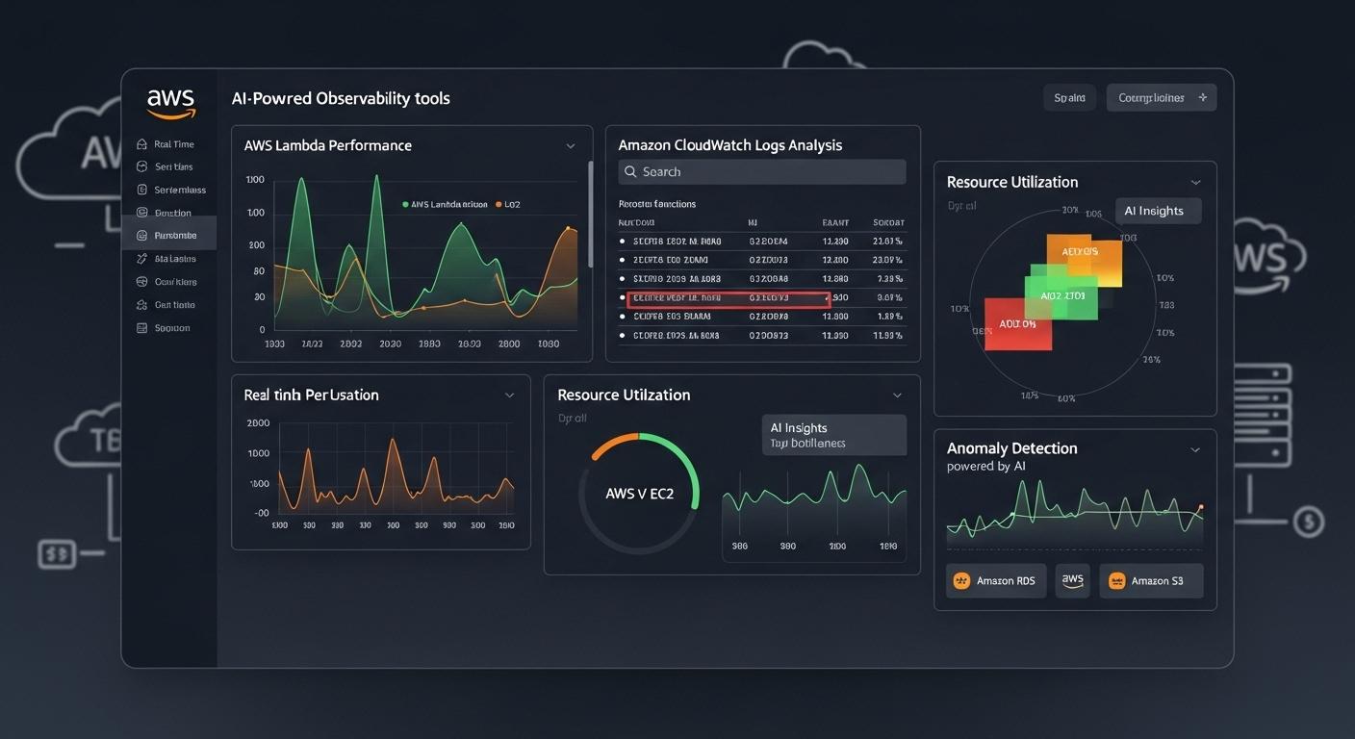
Task: Expand the Resource Utilization panel dropdown
Action: click(1195, 182)
